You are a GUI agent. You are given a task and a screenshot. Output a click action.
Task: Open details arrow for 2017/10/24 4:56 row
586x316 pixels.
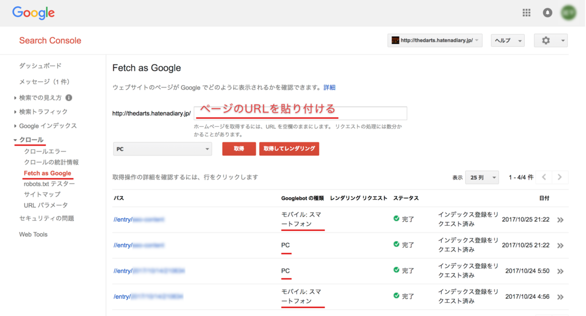tap(560, 297)
